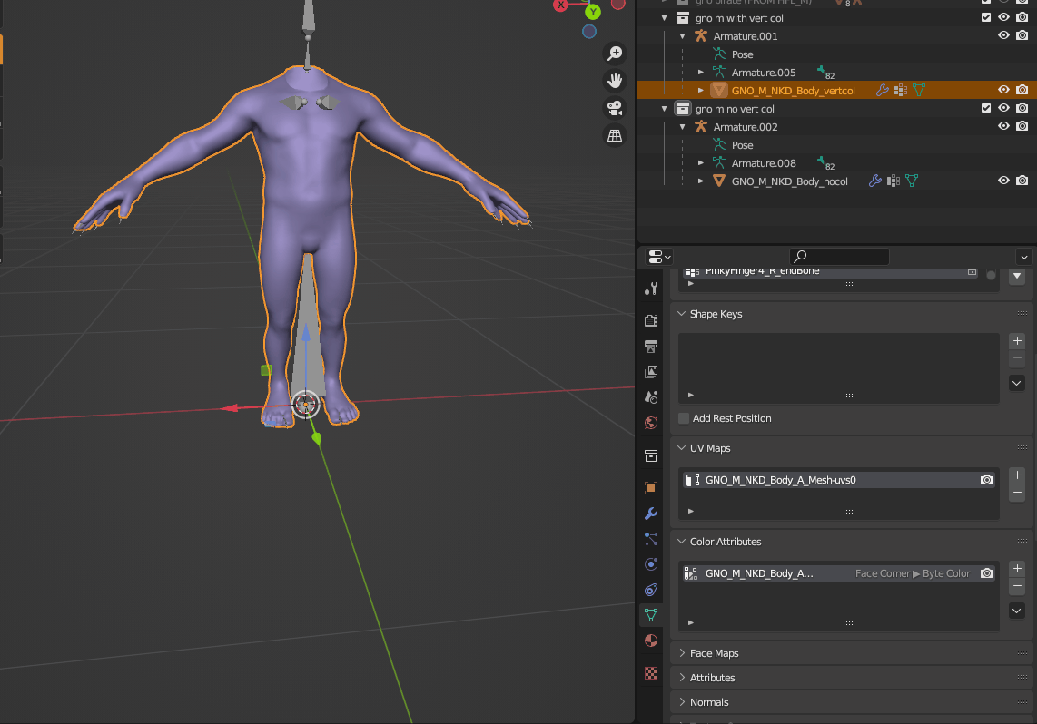Click mesh data icon on GNO_M_NKD_Body_vertcol row

click(919, 90)
